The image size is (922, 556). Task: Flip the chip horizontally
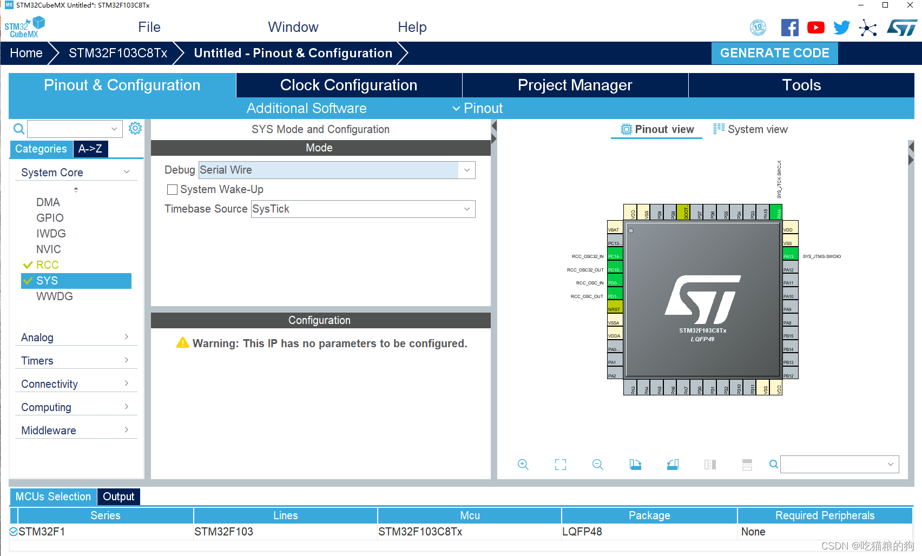710,465
